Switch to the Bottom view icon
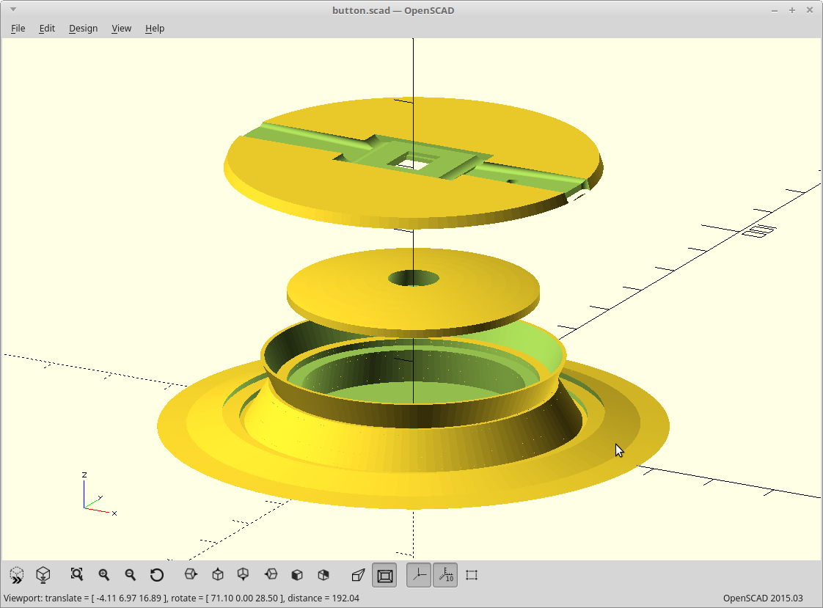 [243, 575]
